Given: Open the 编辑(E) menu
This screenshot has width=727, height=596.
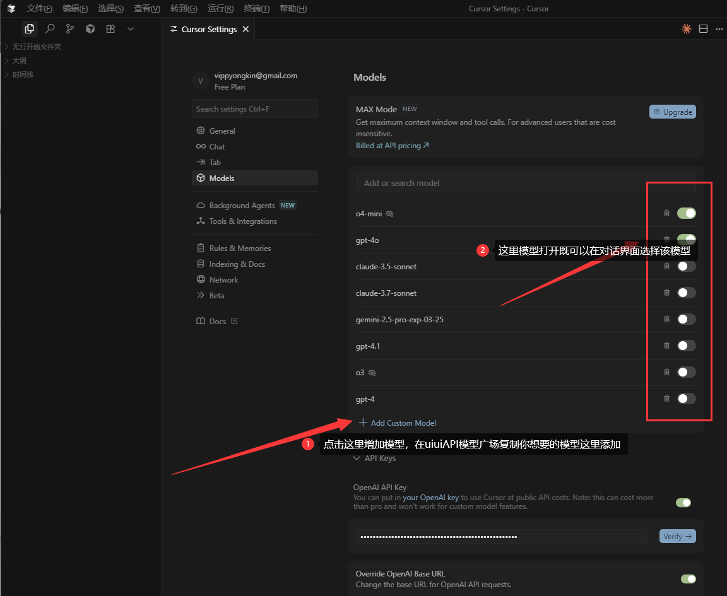Looking at the screenshot, I should tap(75, 8).
